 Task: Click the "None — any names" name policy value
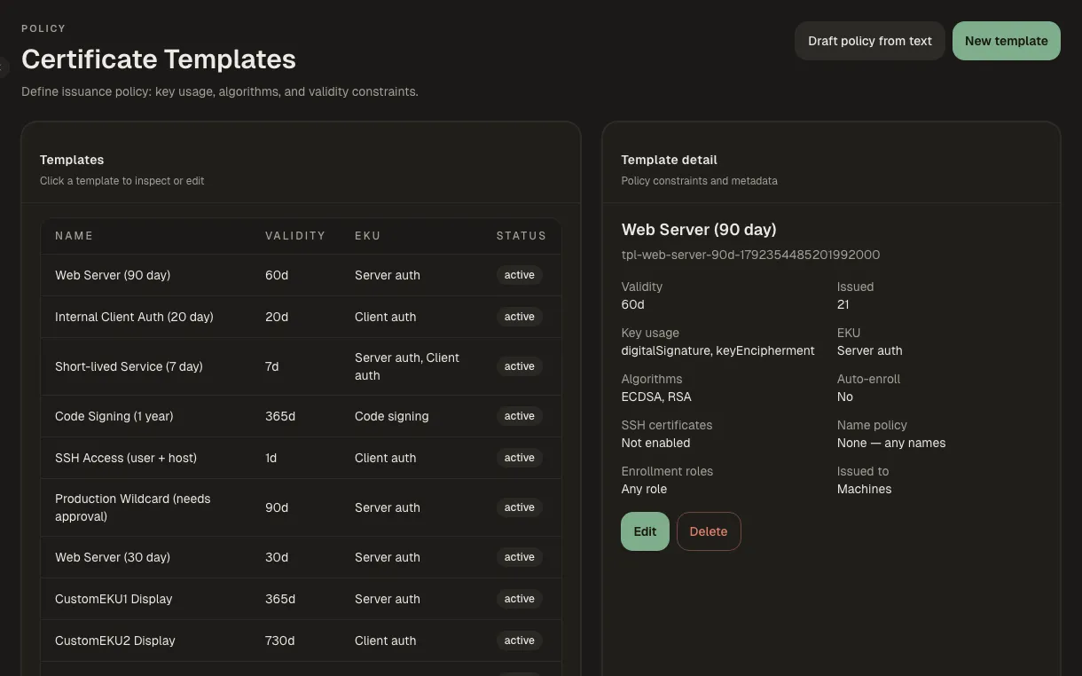891,443
